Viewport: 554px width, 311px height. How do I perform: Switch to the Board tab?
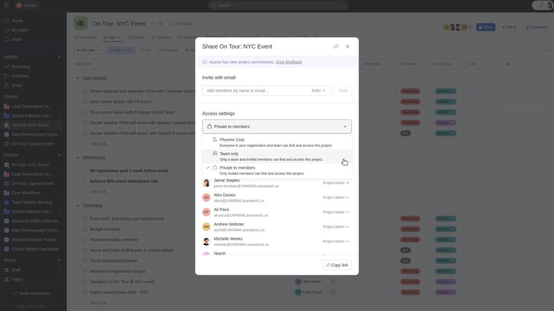click(136, 37)
